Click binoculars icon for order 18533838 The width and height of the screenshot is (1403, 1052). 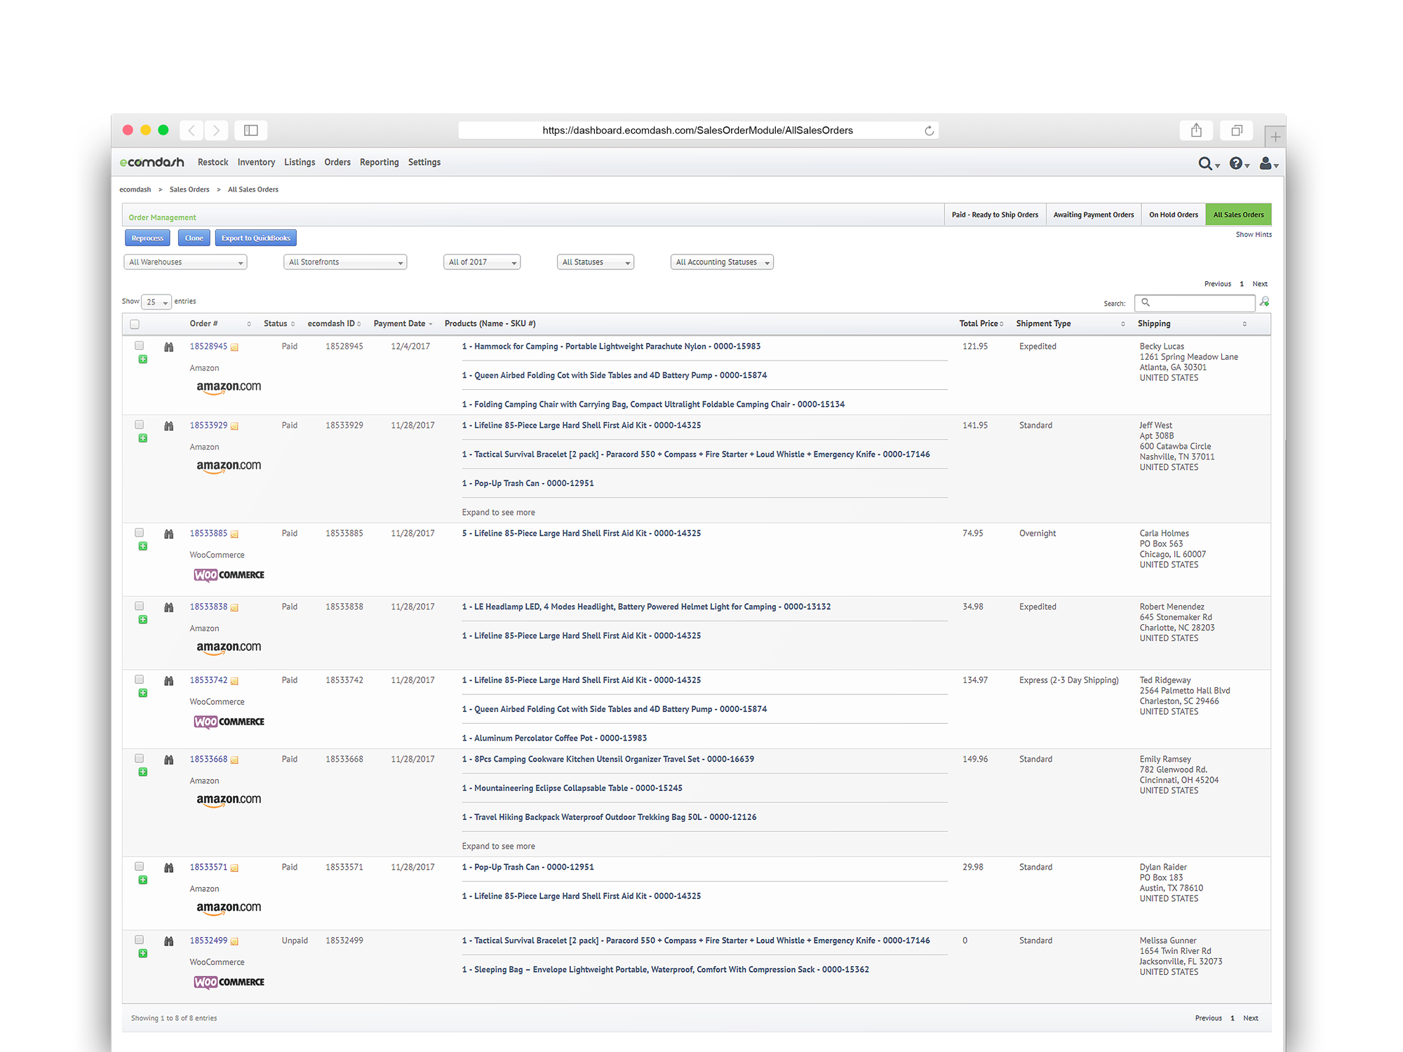(168, 608)
